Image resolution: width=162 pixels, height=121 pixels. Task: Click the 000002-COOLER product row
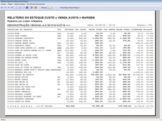(80, 53)
